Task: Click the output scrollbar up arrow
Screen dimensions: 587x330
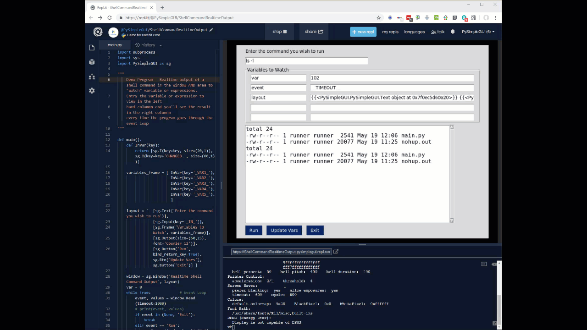Action: coord(451,127)
